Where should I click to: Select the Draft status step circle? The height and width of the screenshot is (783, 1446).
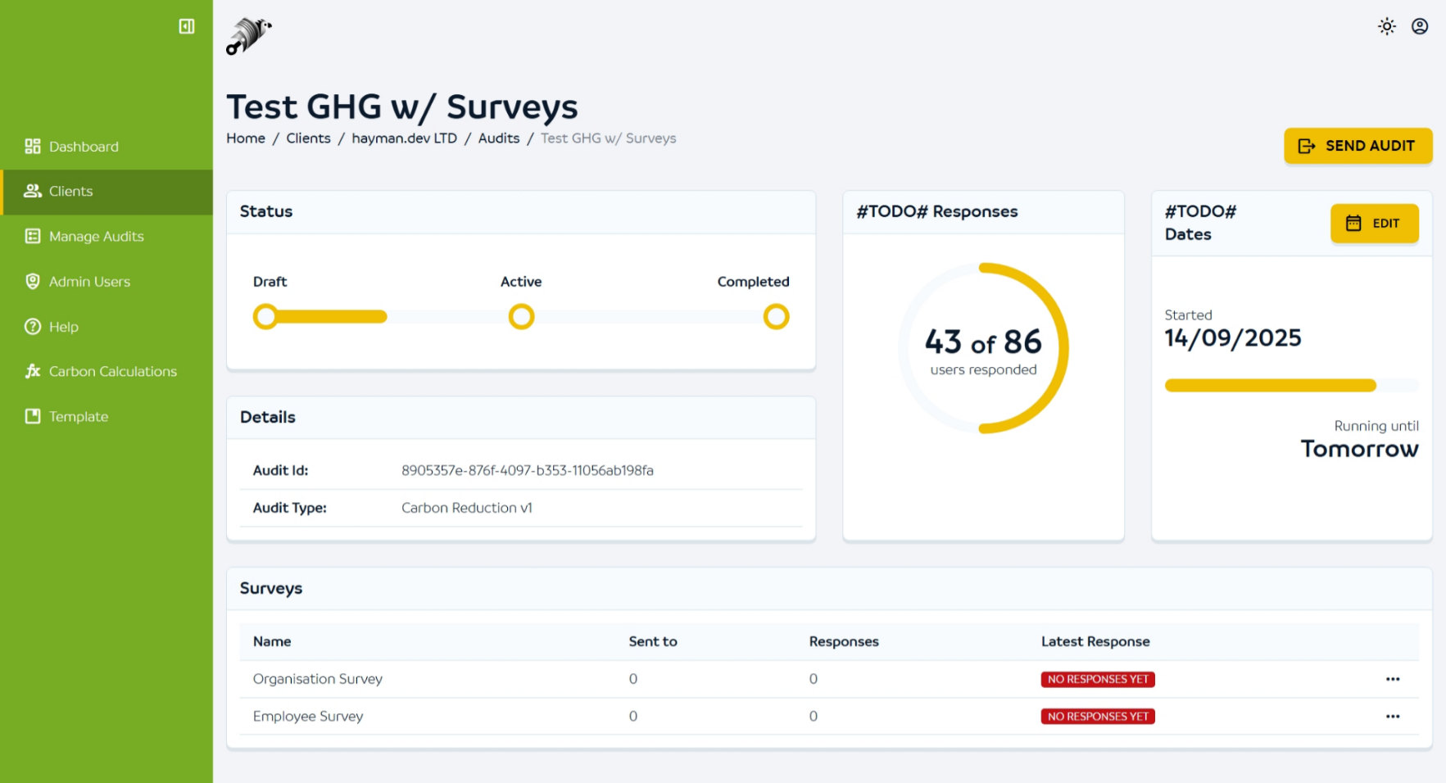tap(265, 316)
